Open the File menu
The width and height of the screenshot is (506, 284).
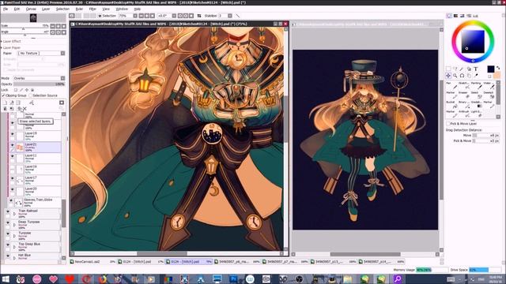pyautogui.click(x=6, y=9)
